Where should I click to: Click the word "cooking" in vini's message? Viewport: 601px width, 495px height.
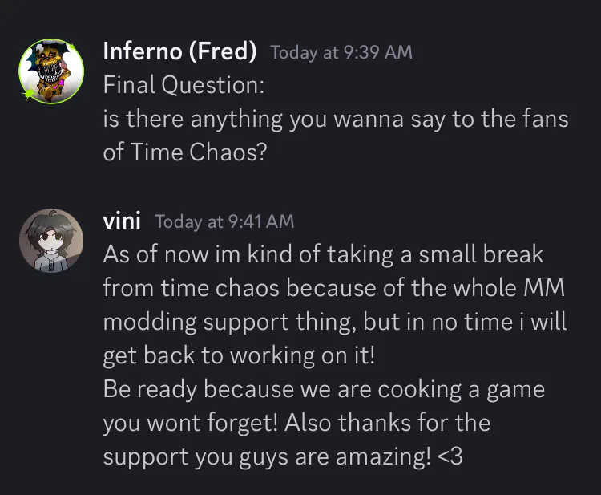point(419,390)
